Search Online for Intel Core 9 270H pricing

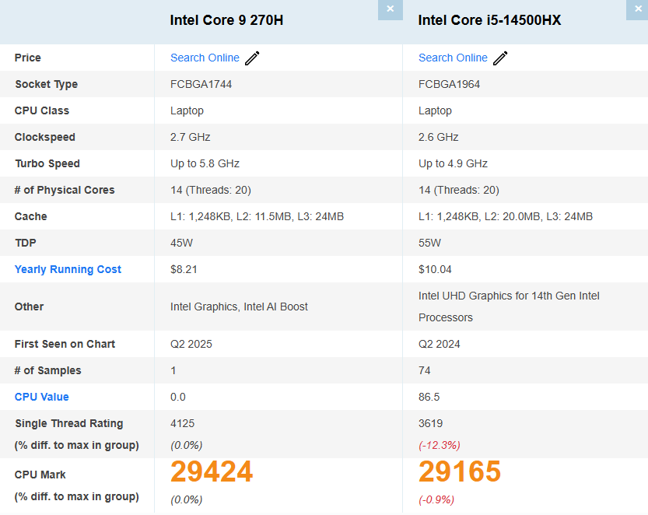coord(205,58)
